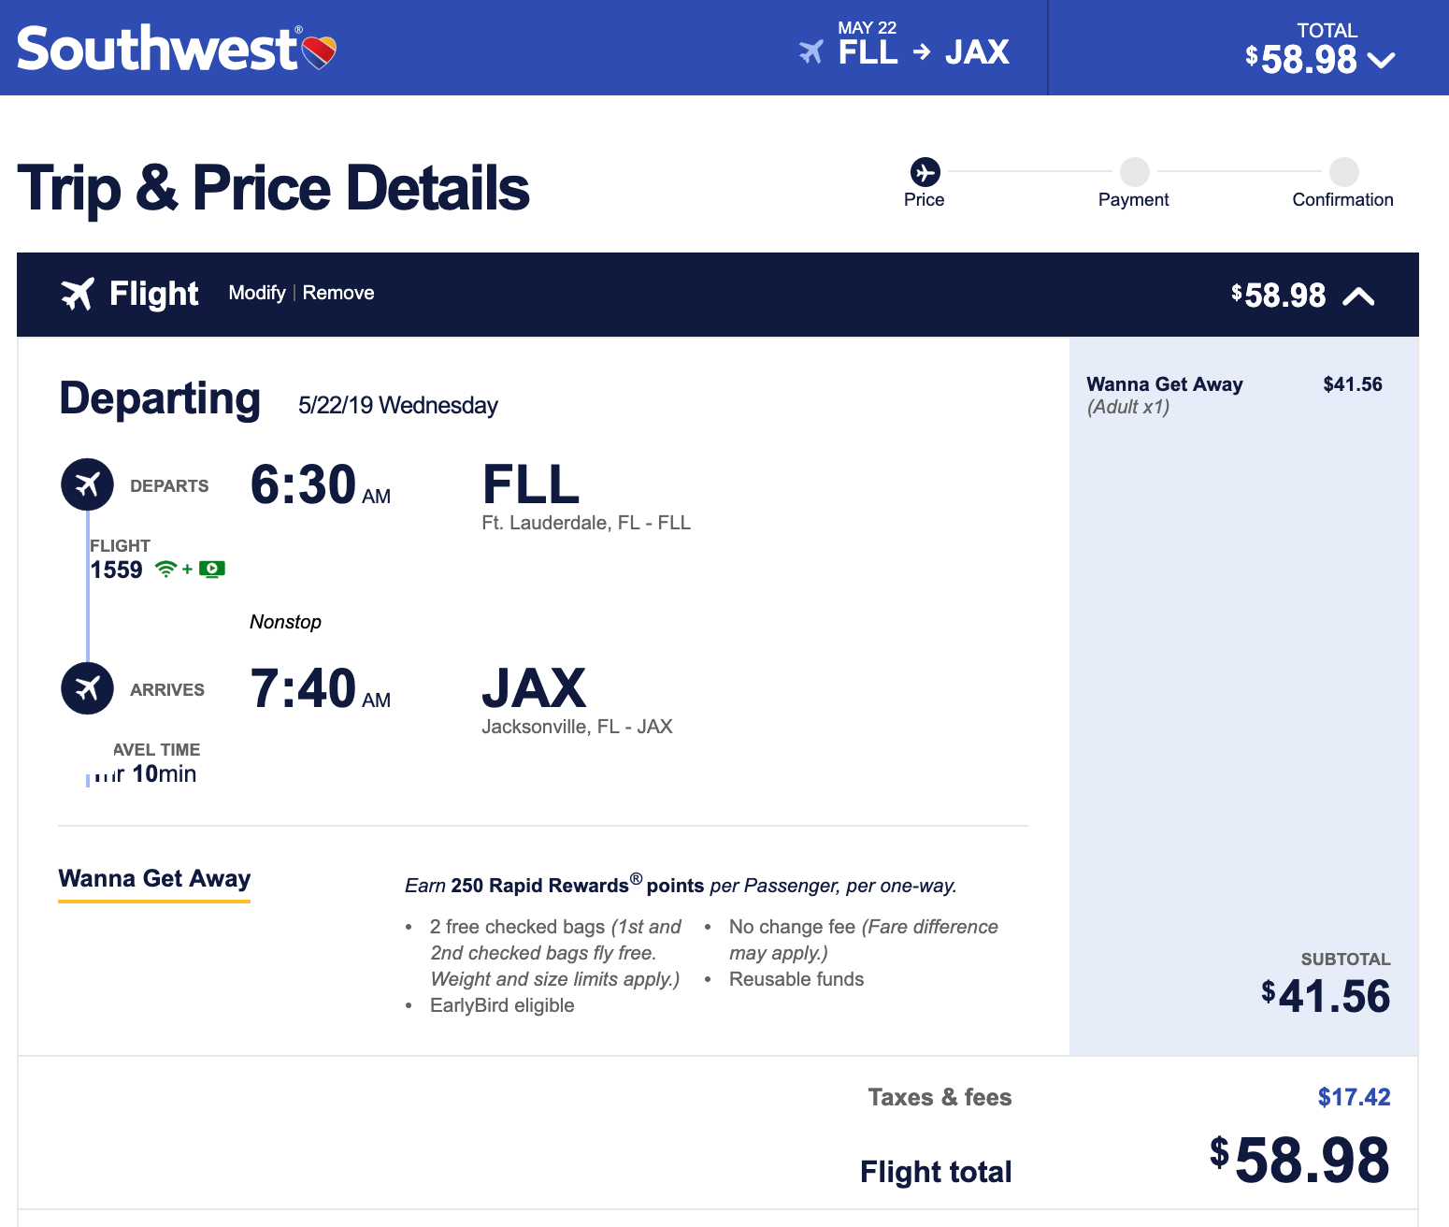The height and width of the screenshot is (1227, 1449).
Task: Click the Southwest wordmark
Action: tap(156, 50)
